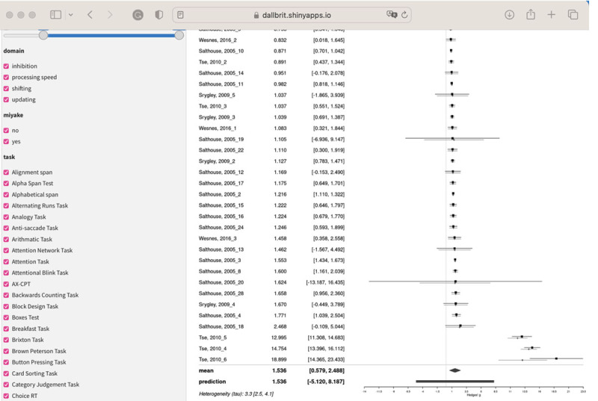Click the translate page icon
Screen dimensions: 598x401
pos(391,14)
